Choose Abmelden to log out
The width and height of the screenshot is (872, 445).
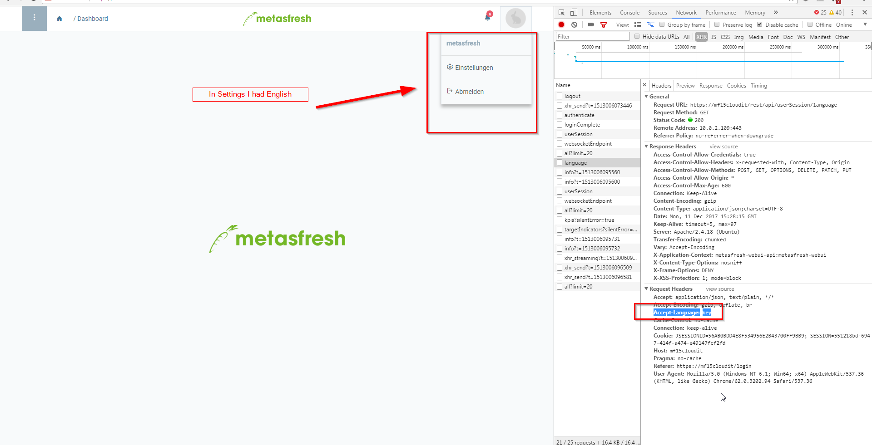[466, 92]
